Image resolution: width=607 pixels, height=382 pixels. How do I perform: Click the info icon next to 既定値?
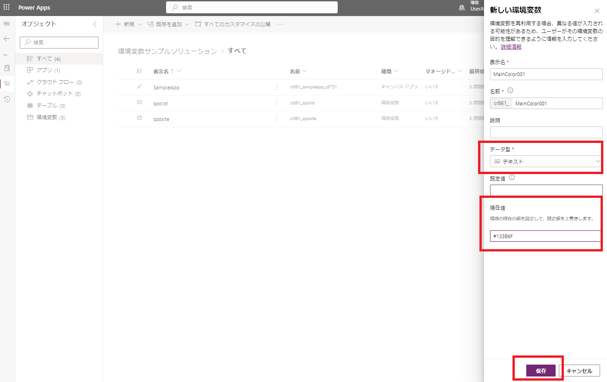(512, 178)
